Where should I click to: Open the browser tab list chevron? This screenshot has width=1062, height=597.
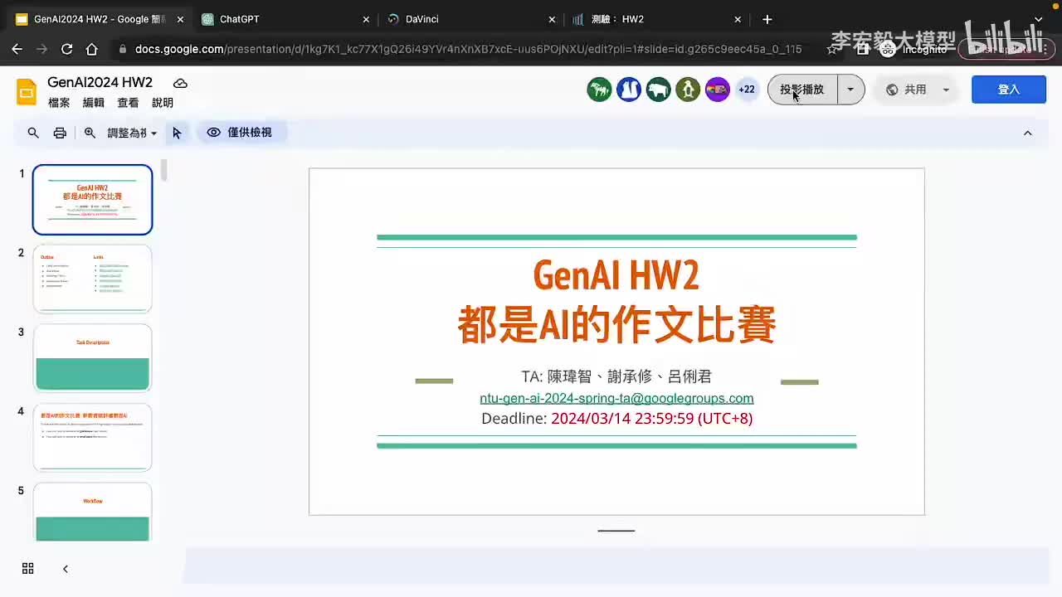(1038, 19)
